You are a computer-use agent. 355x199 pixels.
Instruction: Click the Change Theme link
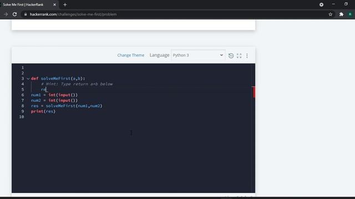point(131,55)
